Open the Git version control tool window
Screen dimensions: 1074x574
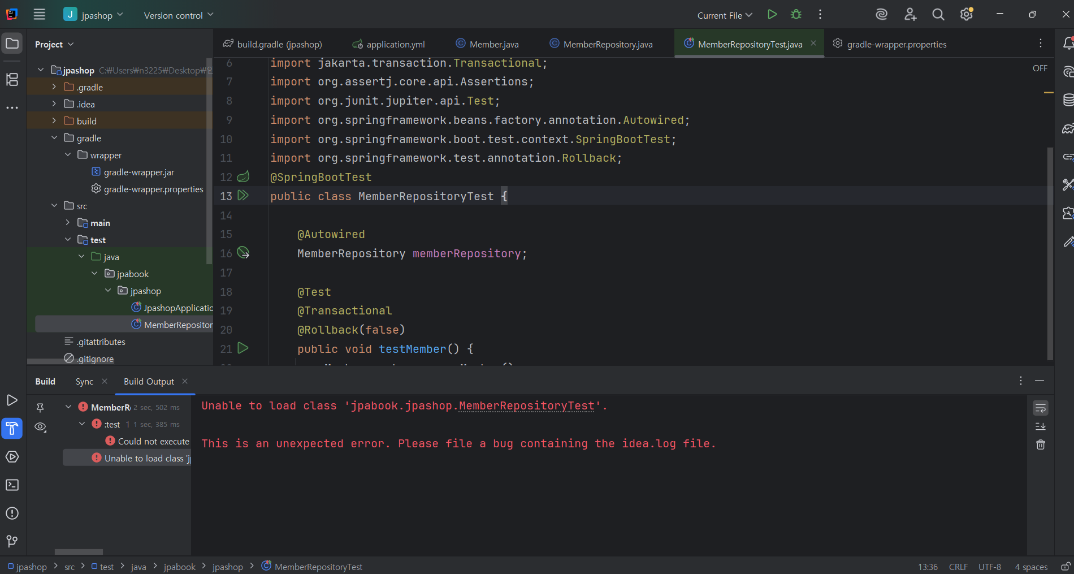[12, 541]
